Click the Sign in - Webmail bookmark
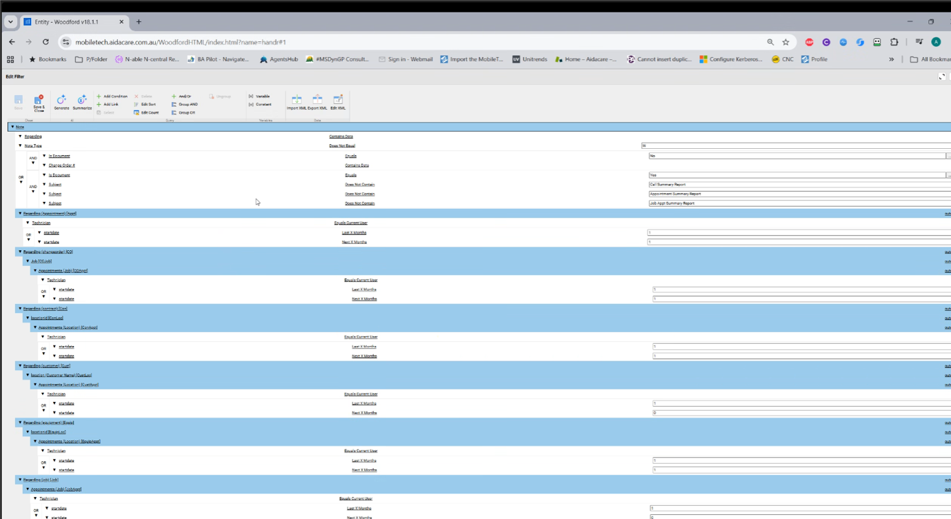Viewport: 951px width, 519px height. (406, 59)
